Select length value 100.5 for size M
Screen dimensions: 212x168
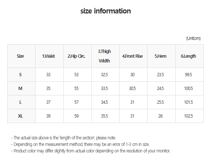point(188,89)
